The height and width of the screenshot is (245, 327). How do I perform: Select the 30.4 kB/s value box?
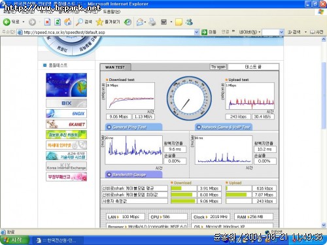point(263,117)
